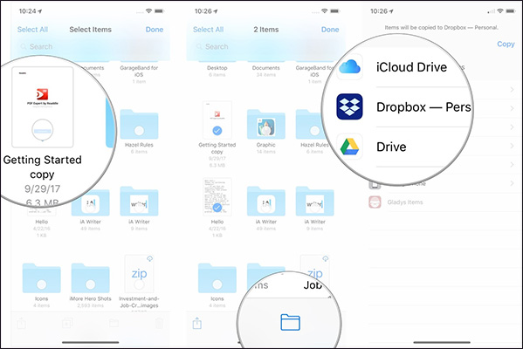
Task: Tap Select All on the 2 Items screen
Action: 208,30
